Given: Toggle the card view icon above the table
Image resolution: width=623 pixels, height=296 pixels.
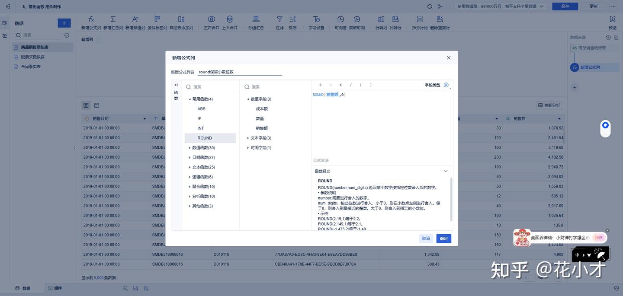Looking at the screenshot, I should 94,104.
